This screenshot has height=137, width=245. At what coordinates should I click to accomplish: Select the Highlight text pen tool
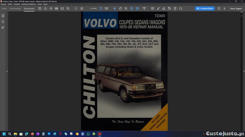click(x=158, y=8)
